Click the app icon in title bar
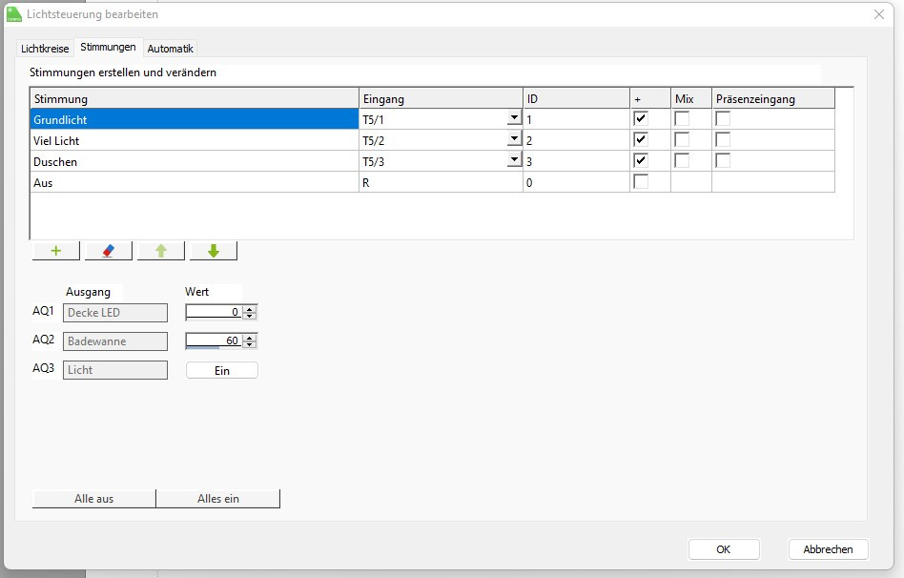 [x=13, y=14]
